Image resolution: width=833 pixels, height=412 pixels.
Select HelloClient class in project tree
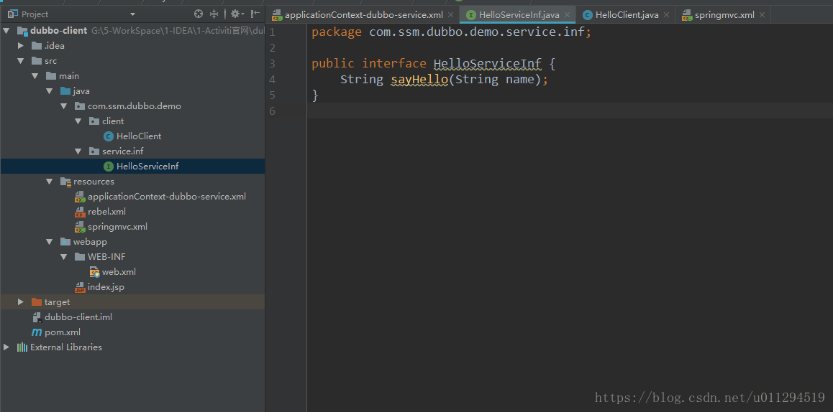pyautogui.click(x=139, y=136)
